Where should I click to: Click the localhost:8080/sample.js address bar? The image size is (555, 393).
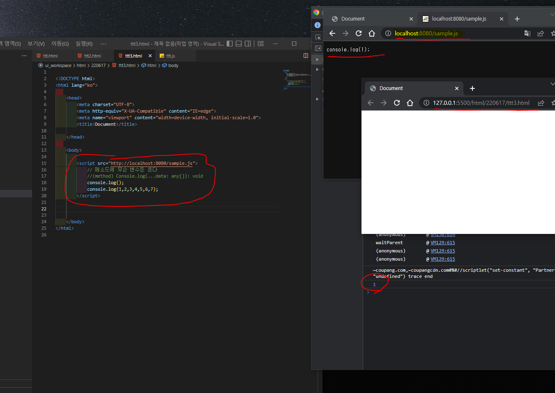click(426, 33)
